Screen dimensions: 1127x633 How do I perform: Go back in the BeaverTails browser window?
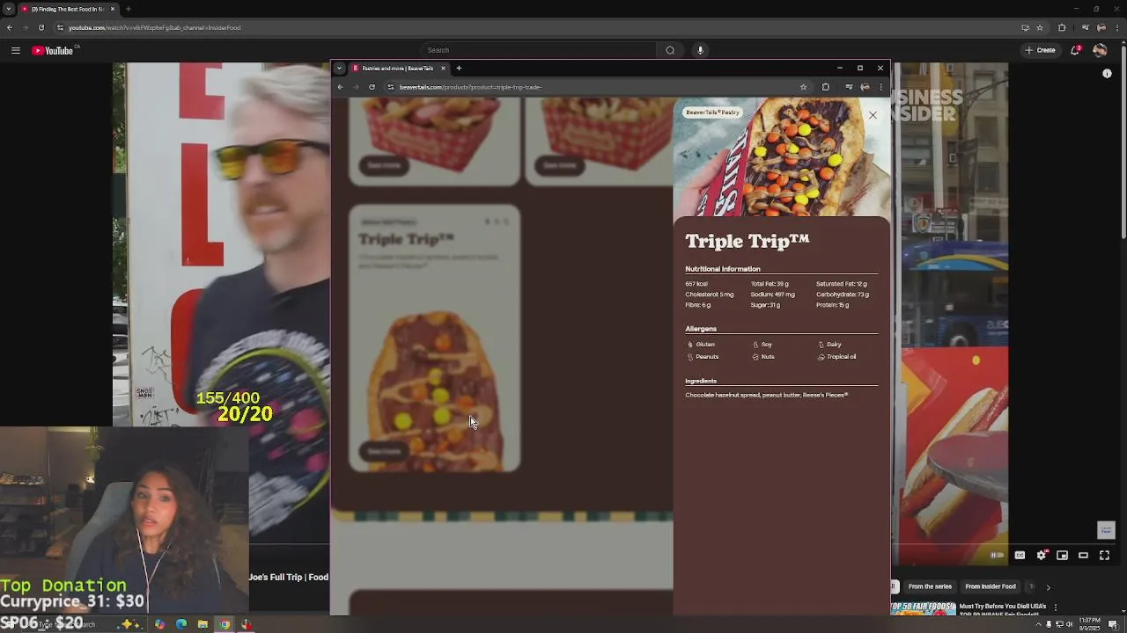[x=341, y=87]
